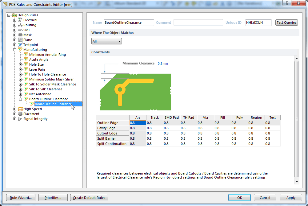Click the Unique ID field
308x206 pixels.
(258, 23)
